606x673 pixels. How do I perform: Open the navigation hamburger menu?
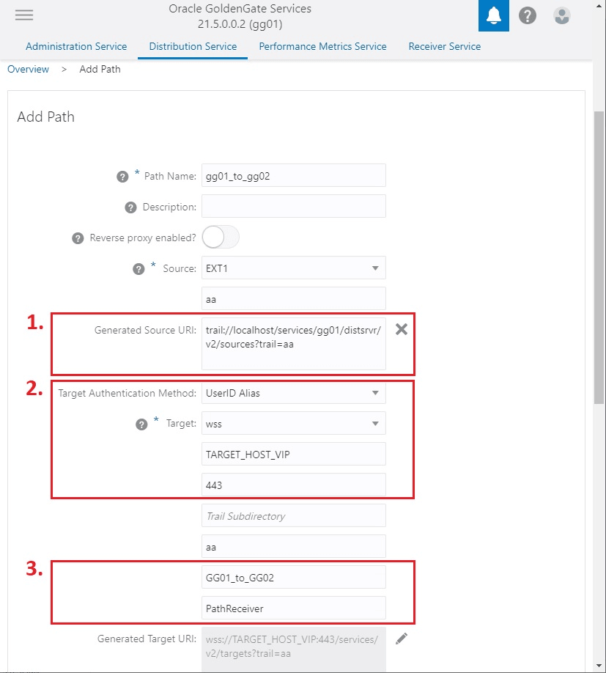pyautogui.click(x=24, y=15)
